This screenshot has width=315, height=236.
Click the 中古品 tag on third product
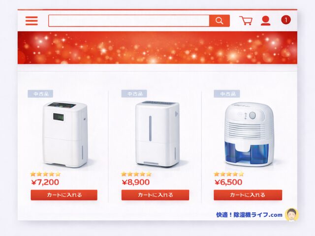(227, 94)
